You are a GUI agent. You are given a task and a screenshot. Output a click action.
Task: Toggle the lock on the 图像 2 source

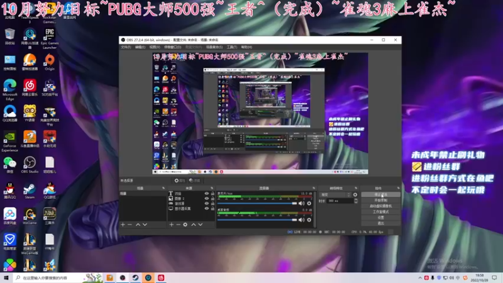213,199
